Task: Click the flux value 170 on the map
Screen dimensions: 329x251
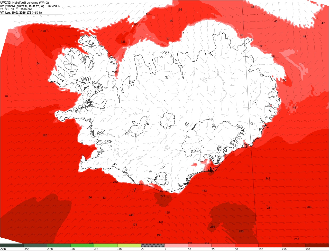Action: [x=44, y=31]
